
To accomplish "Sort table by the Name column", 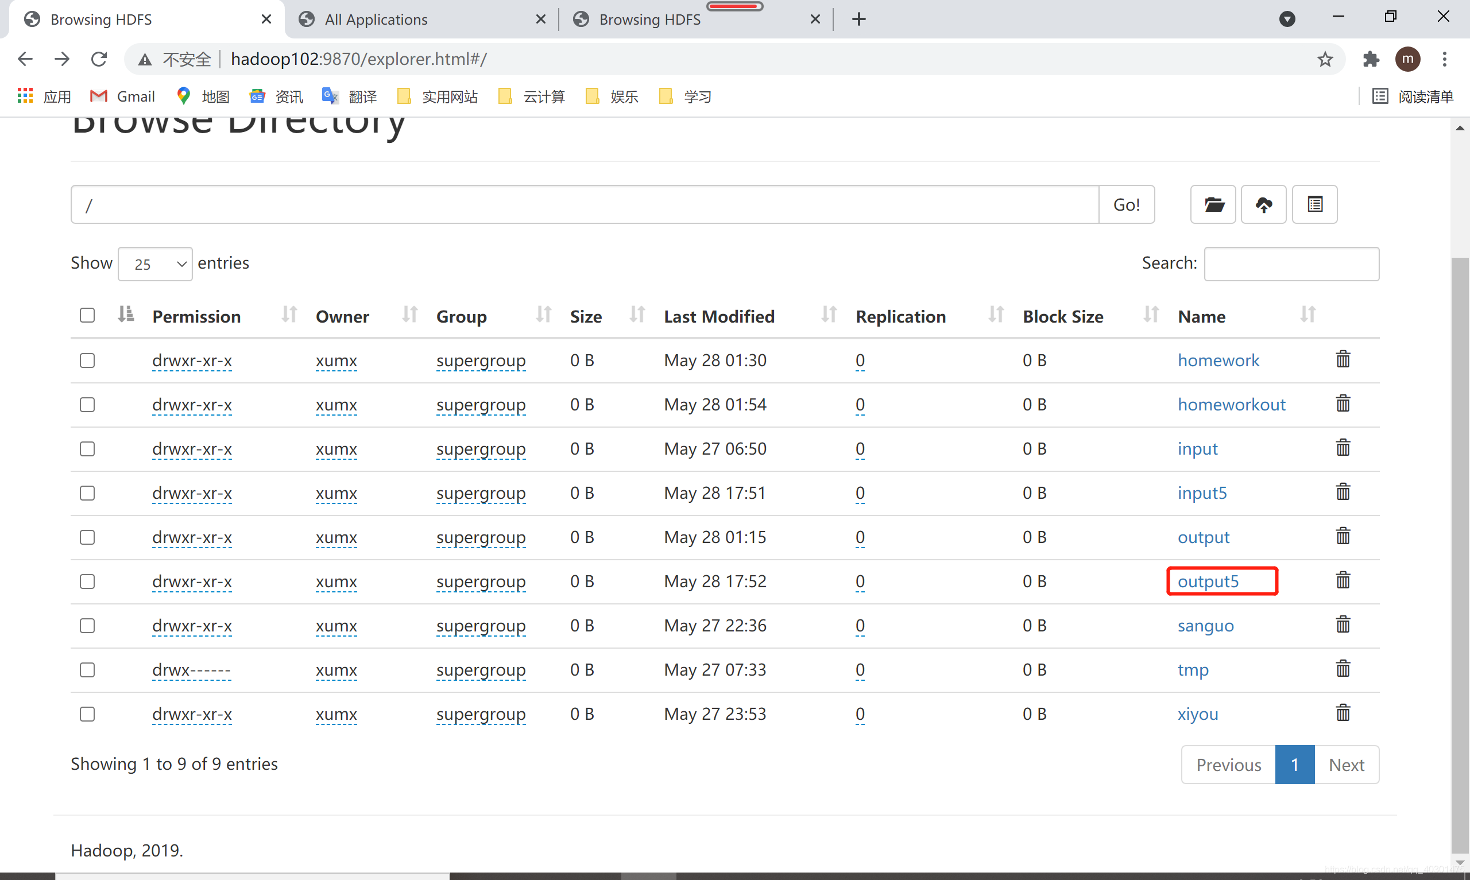I will (1201, 317).
